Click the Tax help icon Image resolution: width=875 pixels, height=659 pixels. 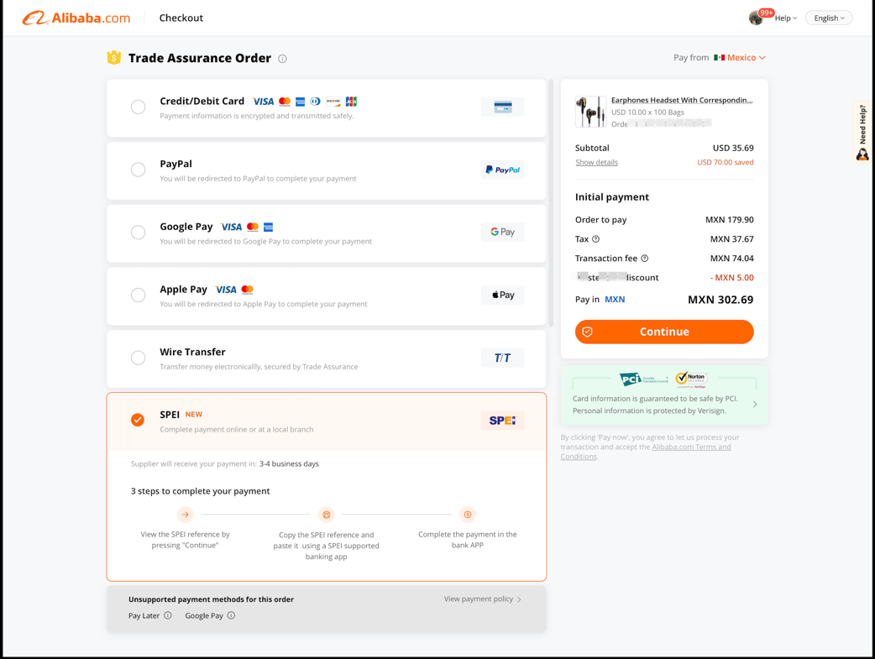coord(596,239)
